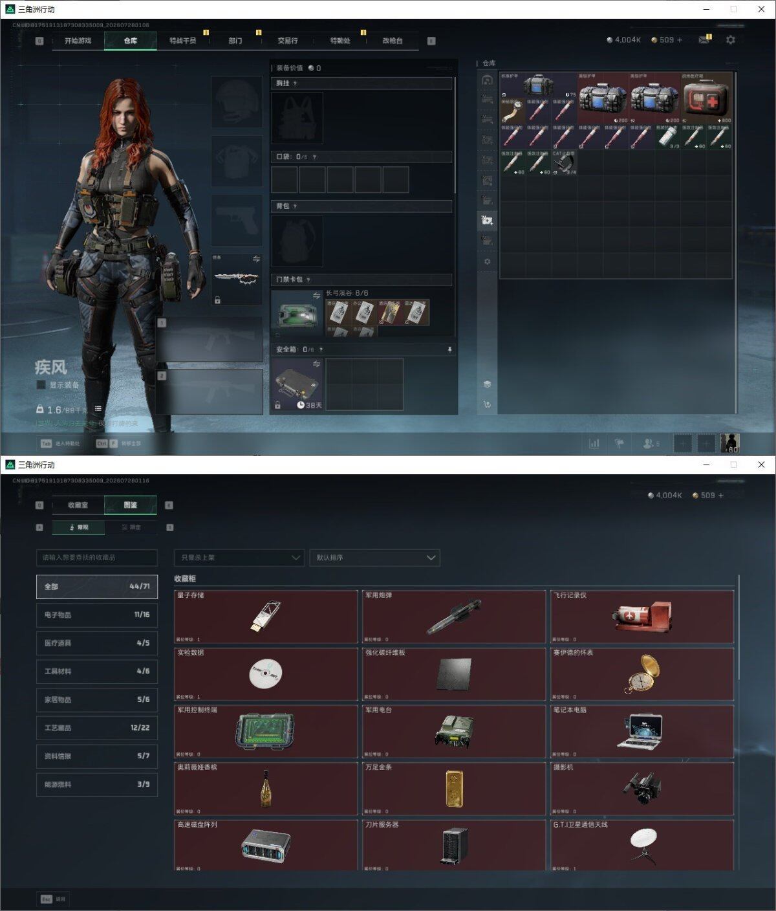Open the mail envelope icon
776x911 pixels.
tap(704, 40)
